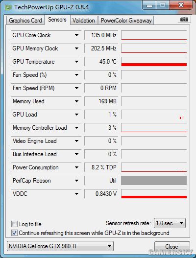Screen dimensions: 196x258
Task: Expand the Memory Used sensor arrow
Action: pos(76,101)
